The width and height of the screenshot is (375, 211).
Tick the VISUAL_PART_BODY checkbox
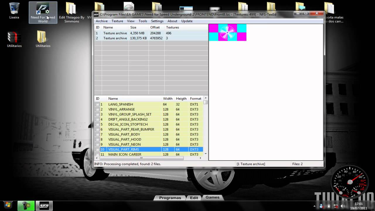(97, 135)
